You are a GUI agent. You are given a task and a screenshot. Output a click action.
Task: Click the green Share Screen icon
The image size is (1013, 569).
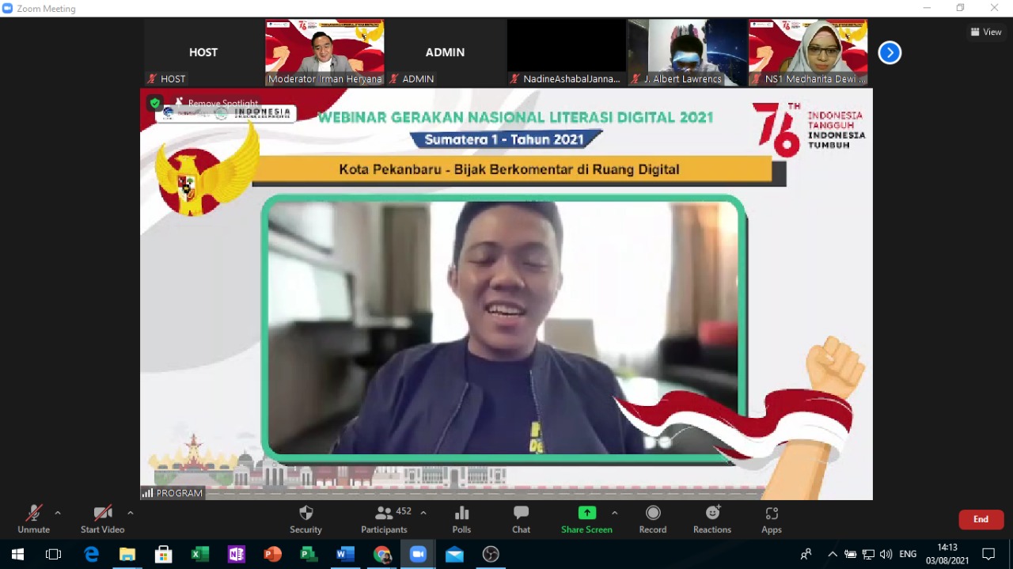(586, 518)
